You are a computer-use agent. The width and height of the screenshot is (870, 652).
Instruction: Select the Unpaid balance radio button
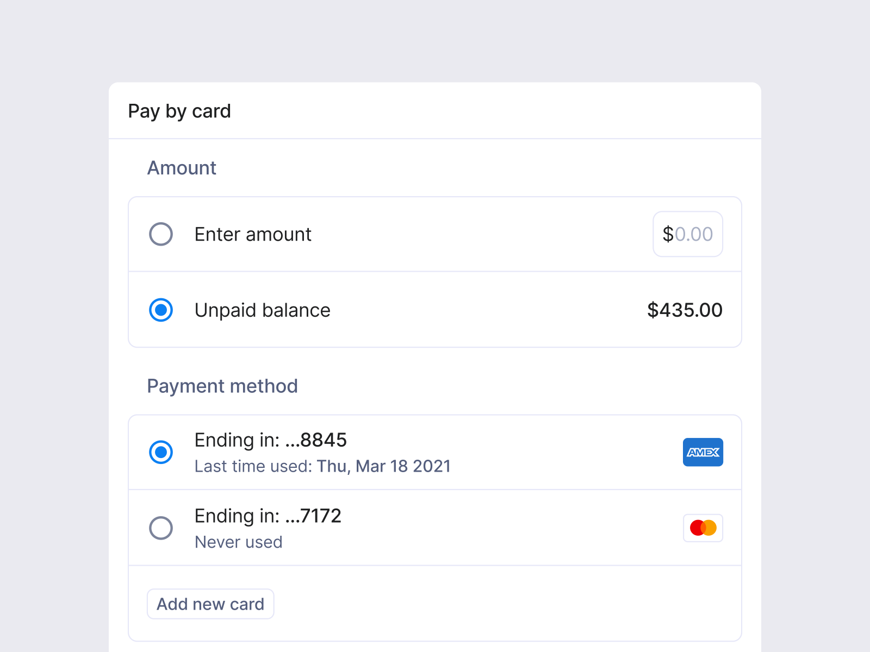point(160,310)
